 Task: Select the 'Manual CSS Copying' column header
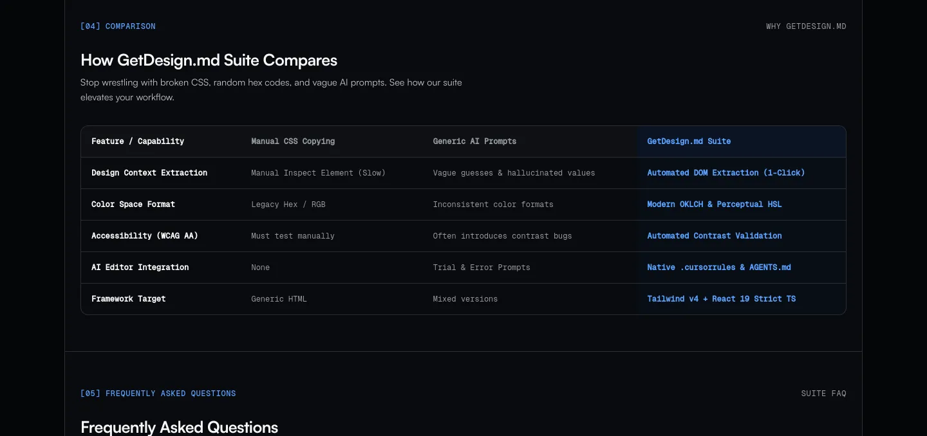[293, 141]
